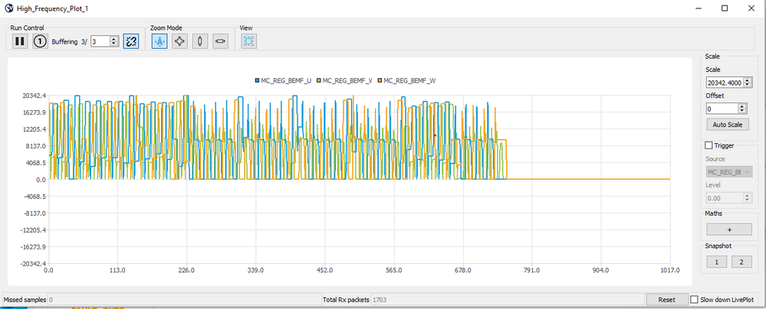Enable Slow down LivePlot checkbox
Image resolution: width=766 pixels, height=309 pixels.
pyautogui.click(x=694, y=300)
